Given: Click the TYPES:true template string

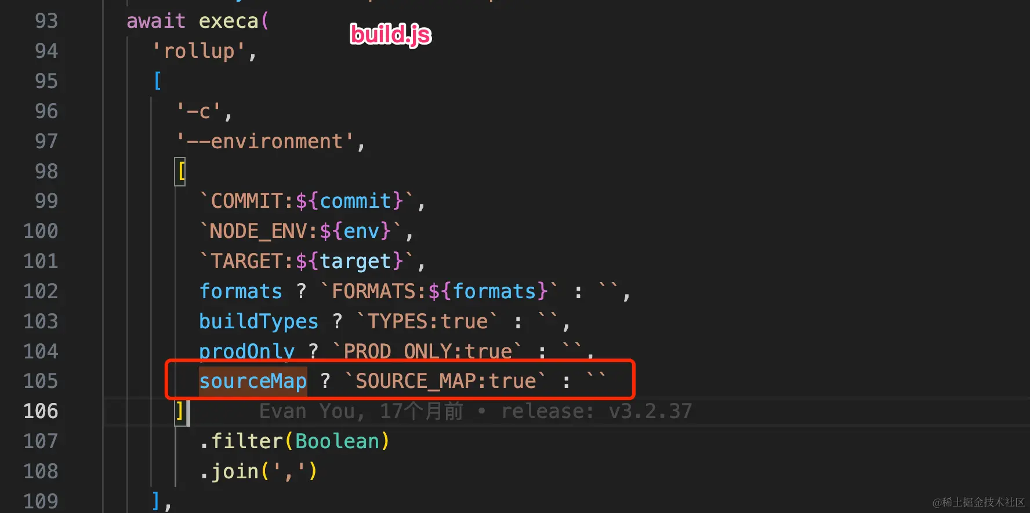Looking at the screenshot, I should [x=427, y=321].
